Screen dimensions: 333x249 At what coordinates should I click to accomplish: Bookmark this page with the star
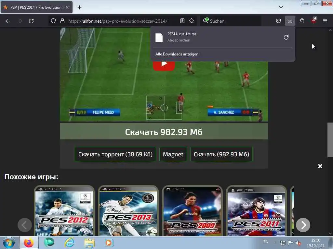(192, 21)
